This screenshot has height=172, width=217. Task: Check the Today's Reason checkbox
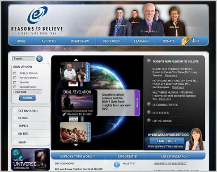[15, 73]
